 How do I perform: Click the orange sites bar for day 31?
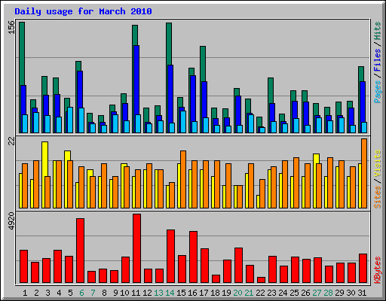tap(364, 173)
